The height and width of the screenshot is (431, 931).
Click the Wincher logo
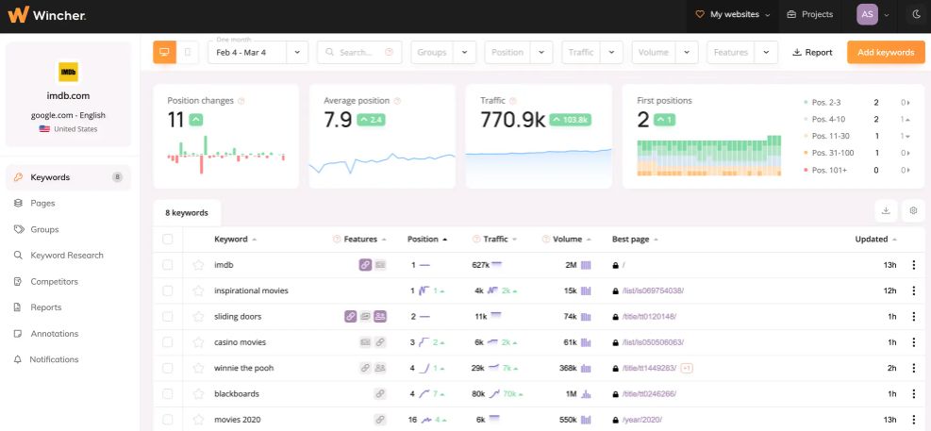click(47, 14)
